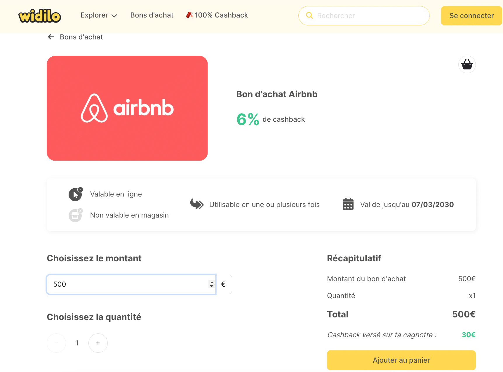Click 'Ajouter au panier'

(x=401, y=360)
